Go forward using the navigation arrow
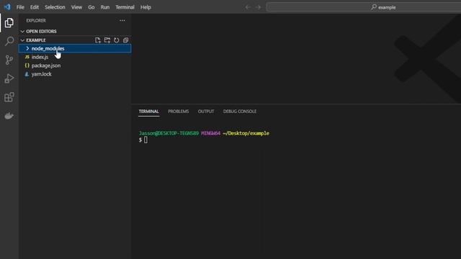 258,7
